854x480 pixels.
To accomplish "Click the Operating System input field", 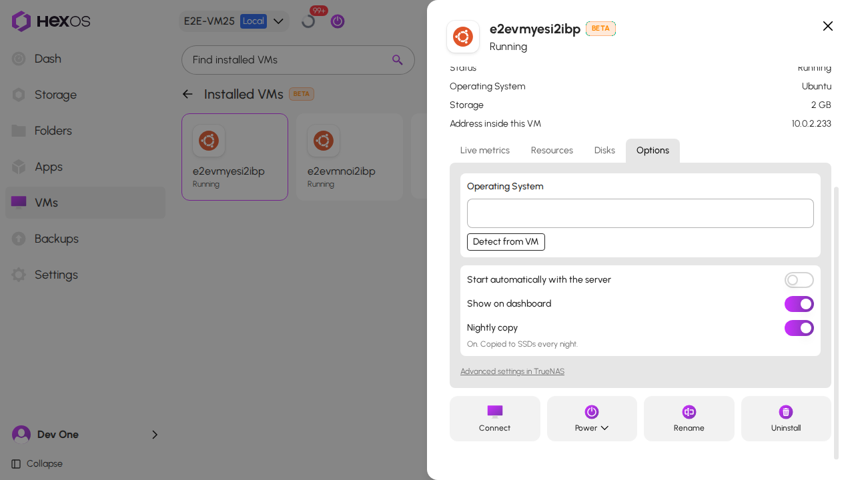I will tap(640, 213).
